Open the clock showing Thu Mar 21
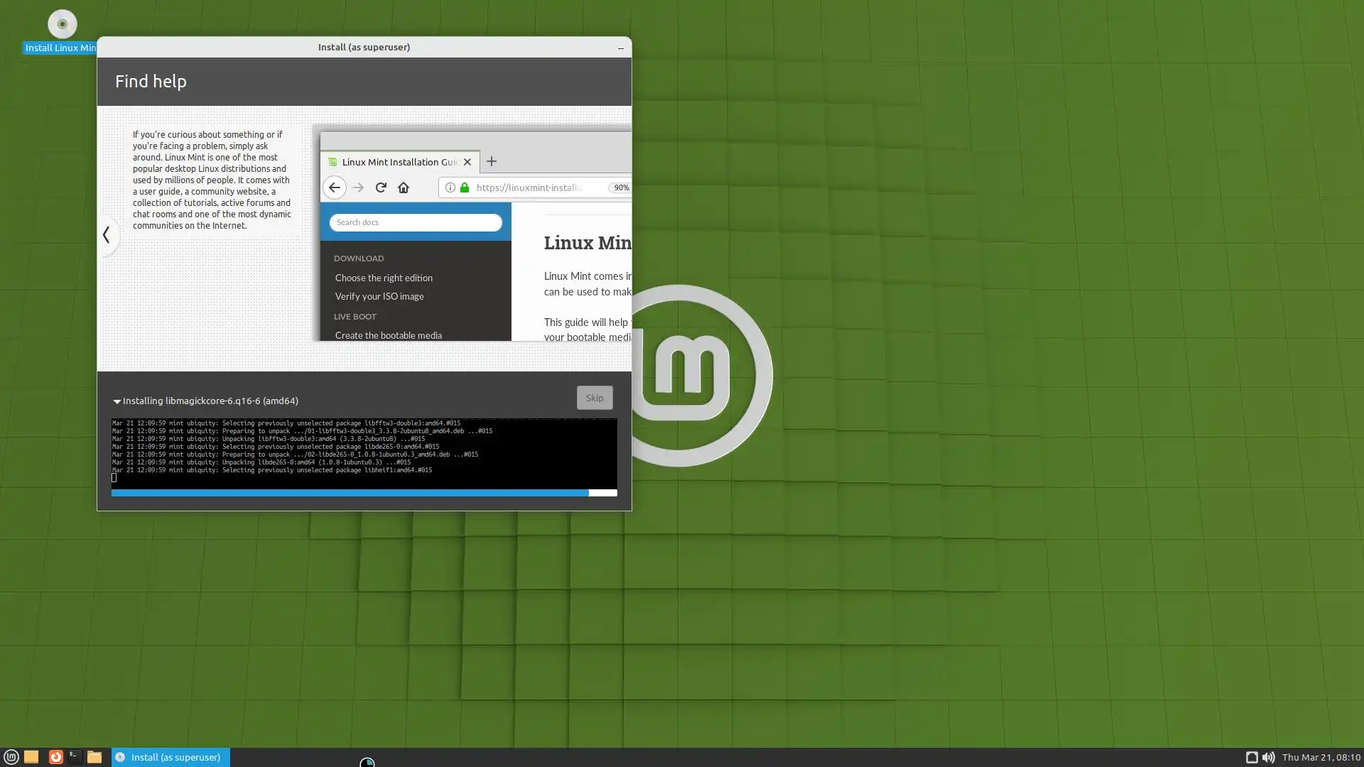The width and height of the screenshot is (1364, 767). (x=1321, y=757)
